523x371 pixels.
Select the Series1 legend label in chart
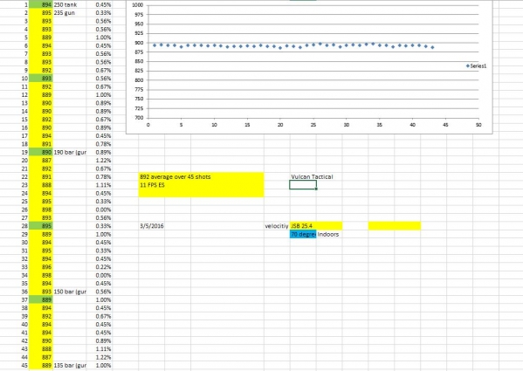pos(478,66)
